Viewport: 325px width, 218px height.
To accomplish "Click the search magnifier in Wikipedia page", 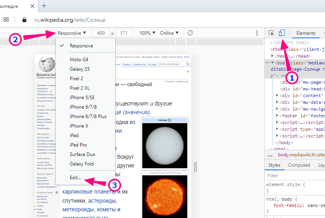I will point(188,64).
